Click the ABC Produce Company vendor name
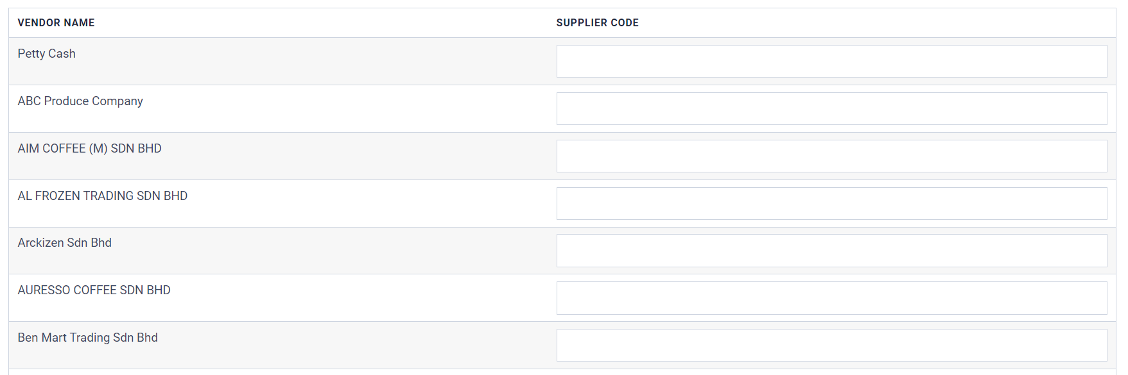This screenshot has height=375, width=1128. click(80, 101)
